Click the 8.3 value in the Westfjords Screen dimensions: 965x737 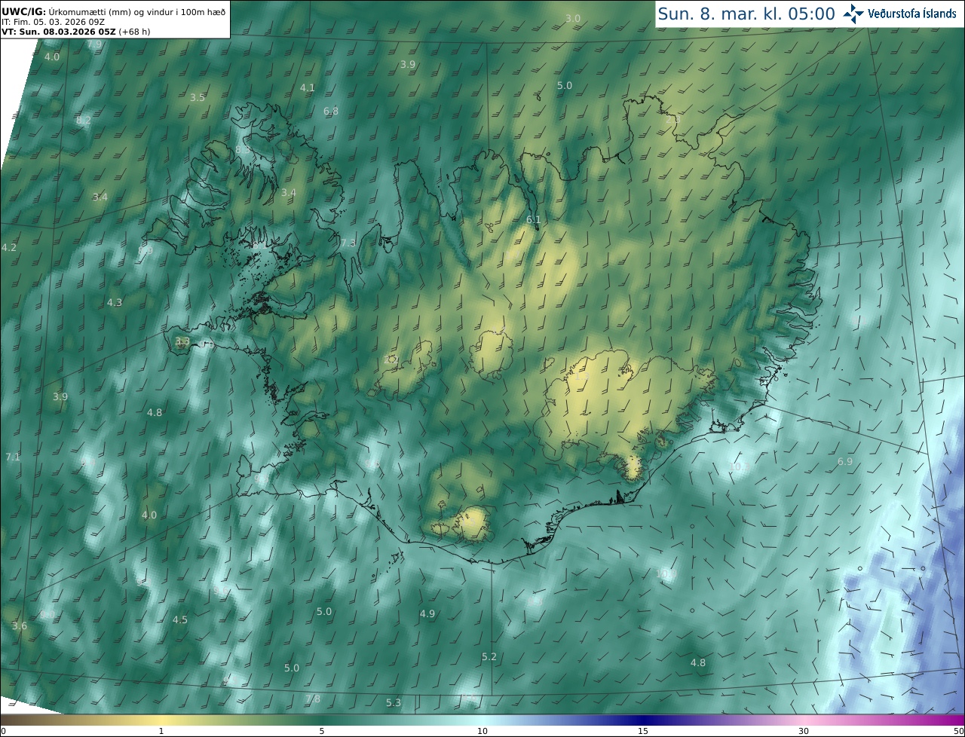[243, 150]
